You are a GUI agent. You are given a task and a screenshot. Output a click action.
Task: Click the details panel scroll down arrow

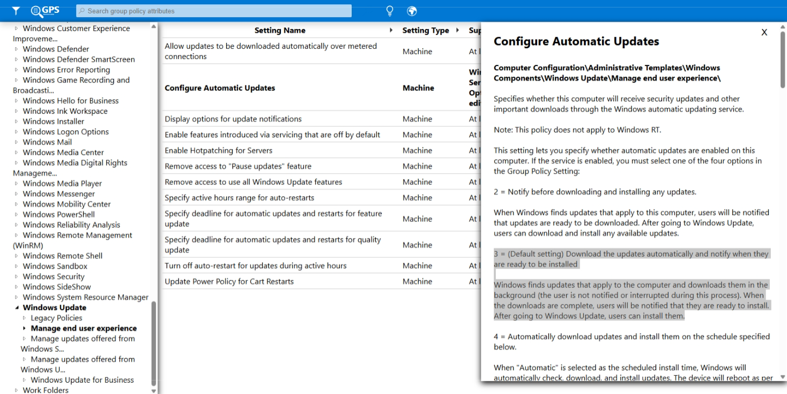coord(783,377)
